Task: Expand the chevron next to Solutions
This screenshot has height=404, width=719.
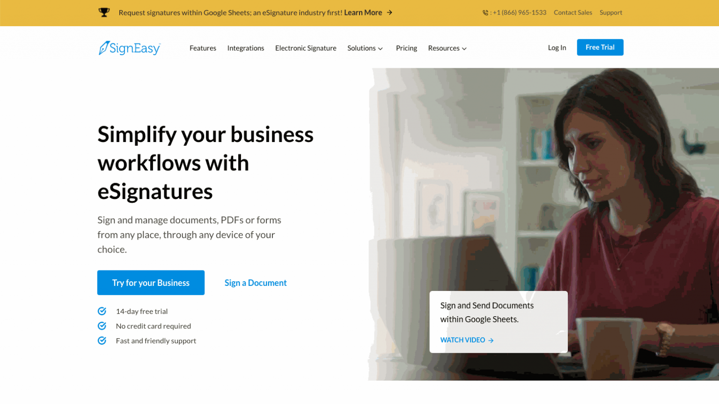Action: [x=381, y=49]
